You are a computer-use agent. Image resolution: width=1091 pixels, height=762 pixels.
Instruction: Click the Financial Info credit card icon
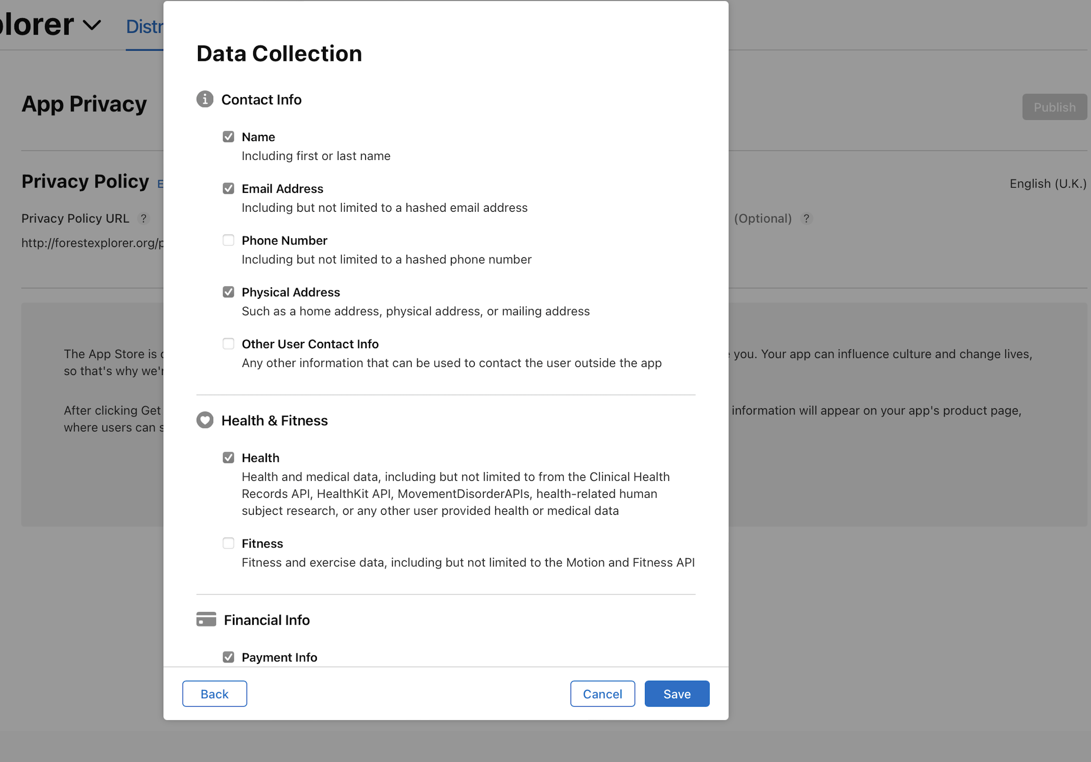[x=205, y=620]
